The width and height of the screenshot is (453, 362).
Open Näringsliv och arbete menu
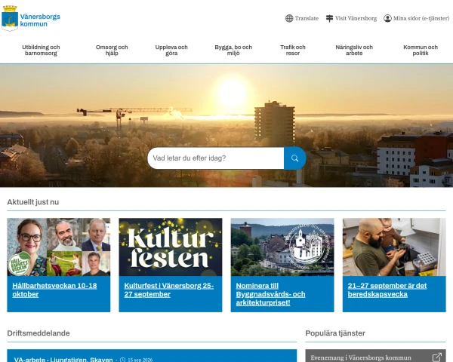coord(354,51)
